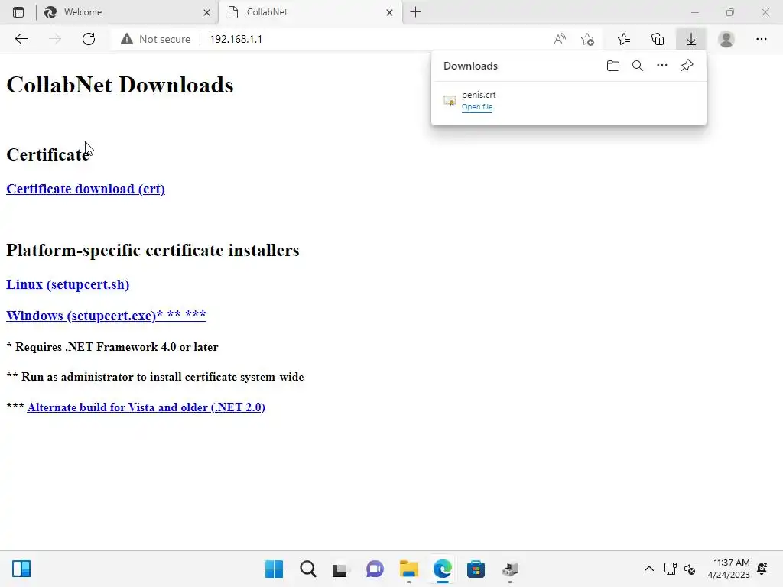Open Task View on the taskbar
783x587 pixels.
(x=340, y=569)
